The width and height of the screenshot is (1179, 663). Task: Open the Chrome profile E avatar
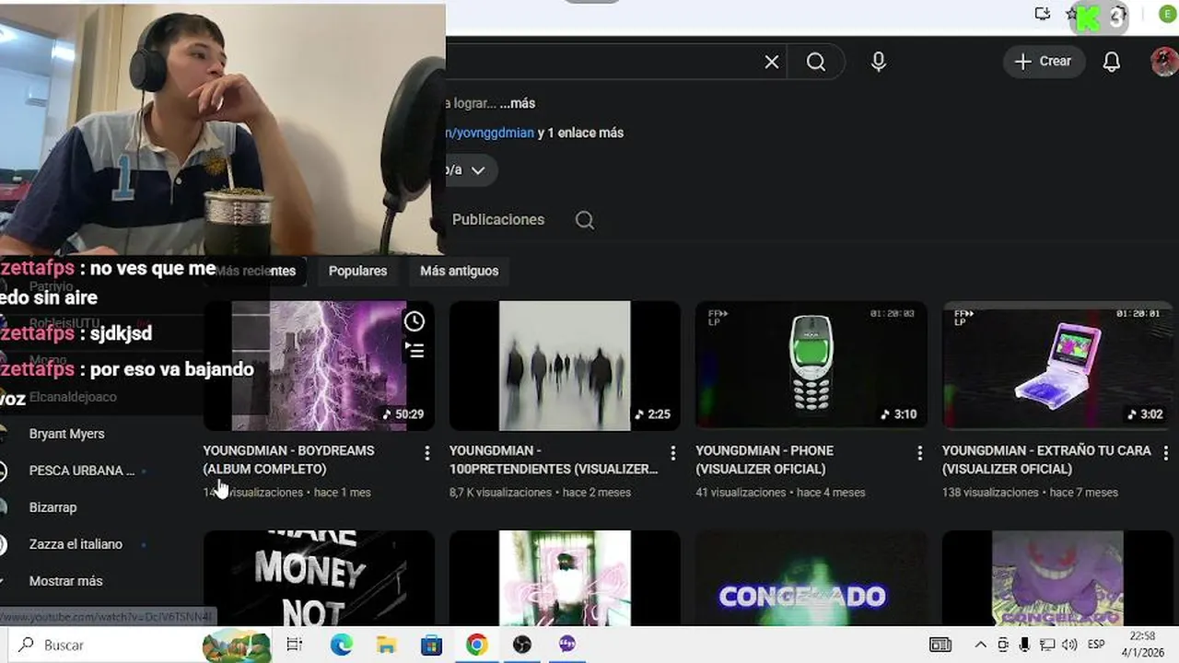pos(1169,14)
